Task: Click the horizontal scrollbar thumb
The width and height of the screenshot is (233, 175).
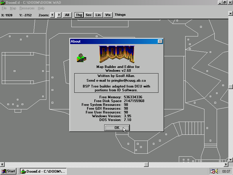Action: (x=146, y=164)
